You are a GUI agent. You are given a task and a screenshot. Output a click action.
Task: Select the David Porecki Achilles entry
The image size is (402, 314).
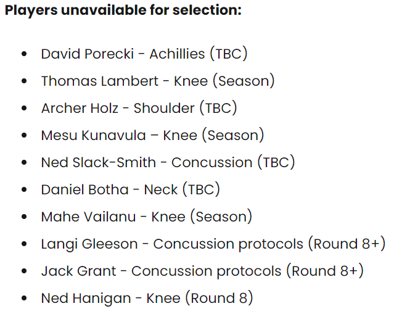coord(144,54)
